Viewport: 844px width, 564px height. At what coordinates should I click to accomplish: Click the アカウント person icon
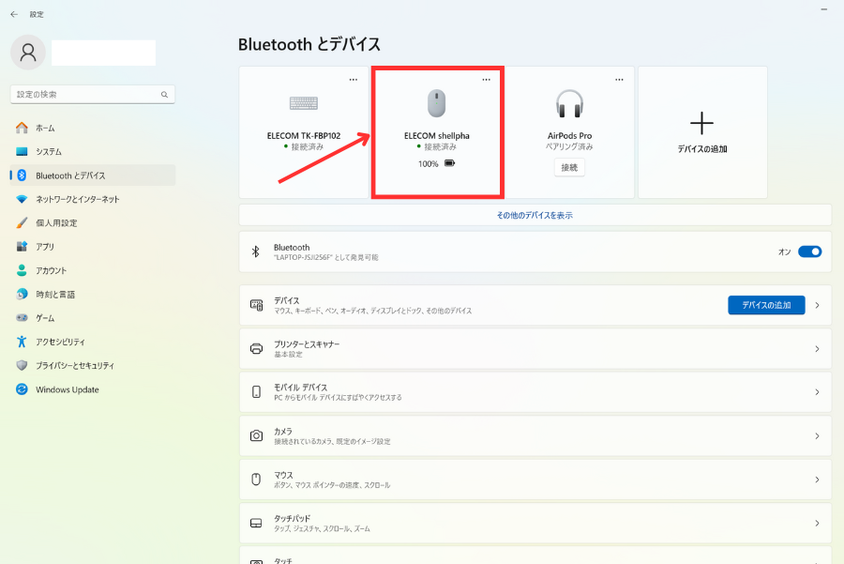(x=22, y=270)
